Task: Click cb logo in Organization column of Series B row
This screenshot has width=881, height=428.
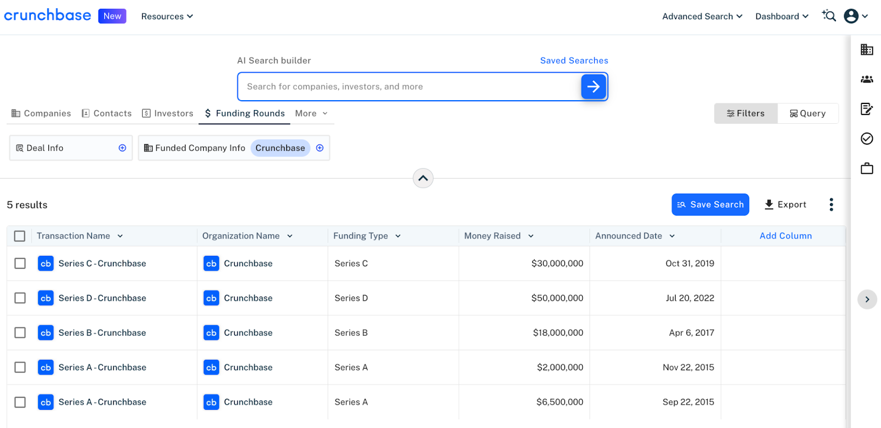Action: pyautogui.click(x=211, y=333)
